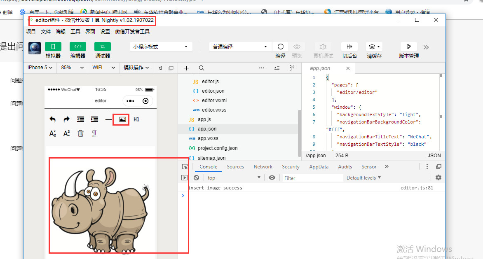Viewport: 483px width, 259px height.
Task: Click the text direction paragraph icon
Action: pos(94,133)
